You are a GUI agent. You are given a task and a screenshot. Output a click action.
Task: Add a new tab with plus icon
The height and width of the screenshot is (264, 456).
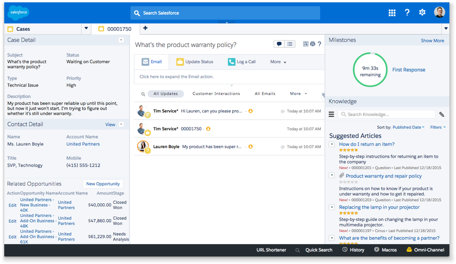tap(145, 28)
